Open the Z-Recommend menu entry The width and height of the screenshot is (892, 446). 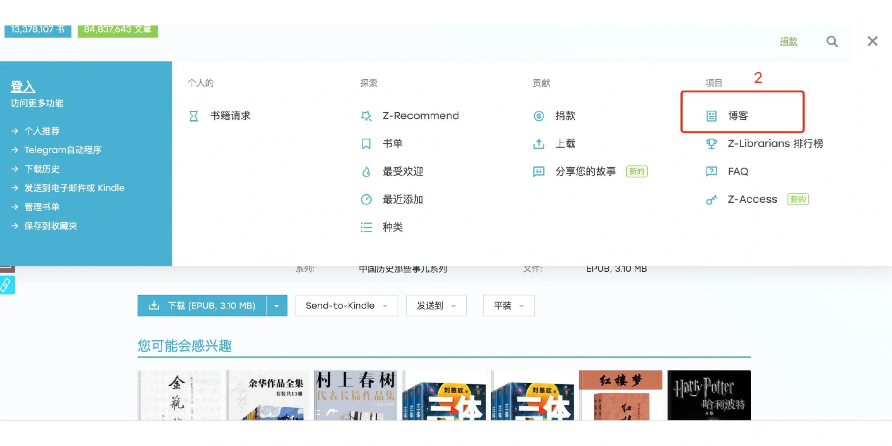point(420,116)
